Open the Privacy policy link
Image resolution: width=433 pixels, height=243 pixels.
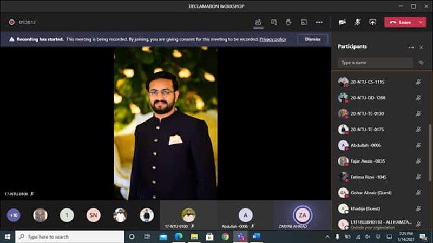(273, 39)
